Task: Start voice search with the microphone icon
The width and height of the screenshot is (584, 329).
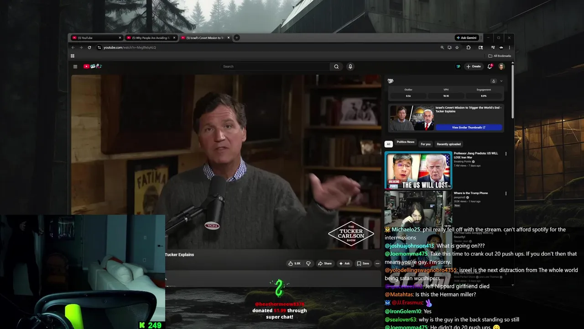Action: point(350,66)
